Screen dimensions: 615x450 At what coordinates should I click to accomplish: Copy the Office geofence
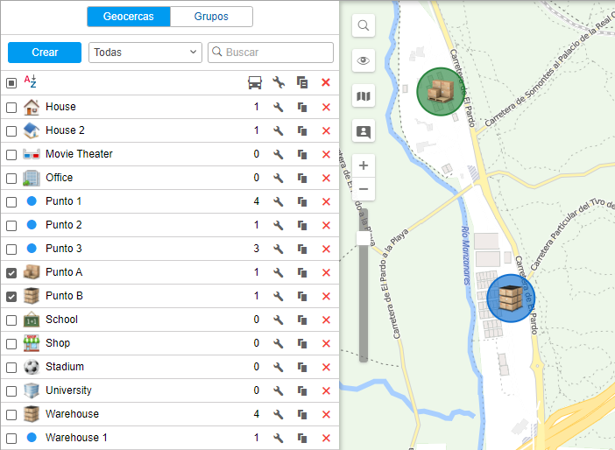pos(302,178)
